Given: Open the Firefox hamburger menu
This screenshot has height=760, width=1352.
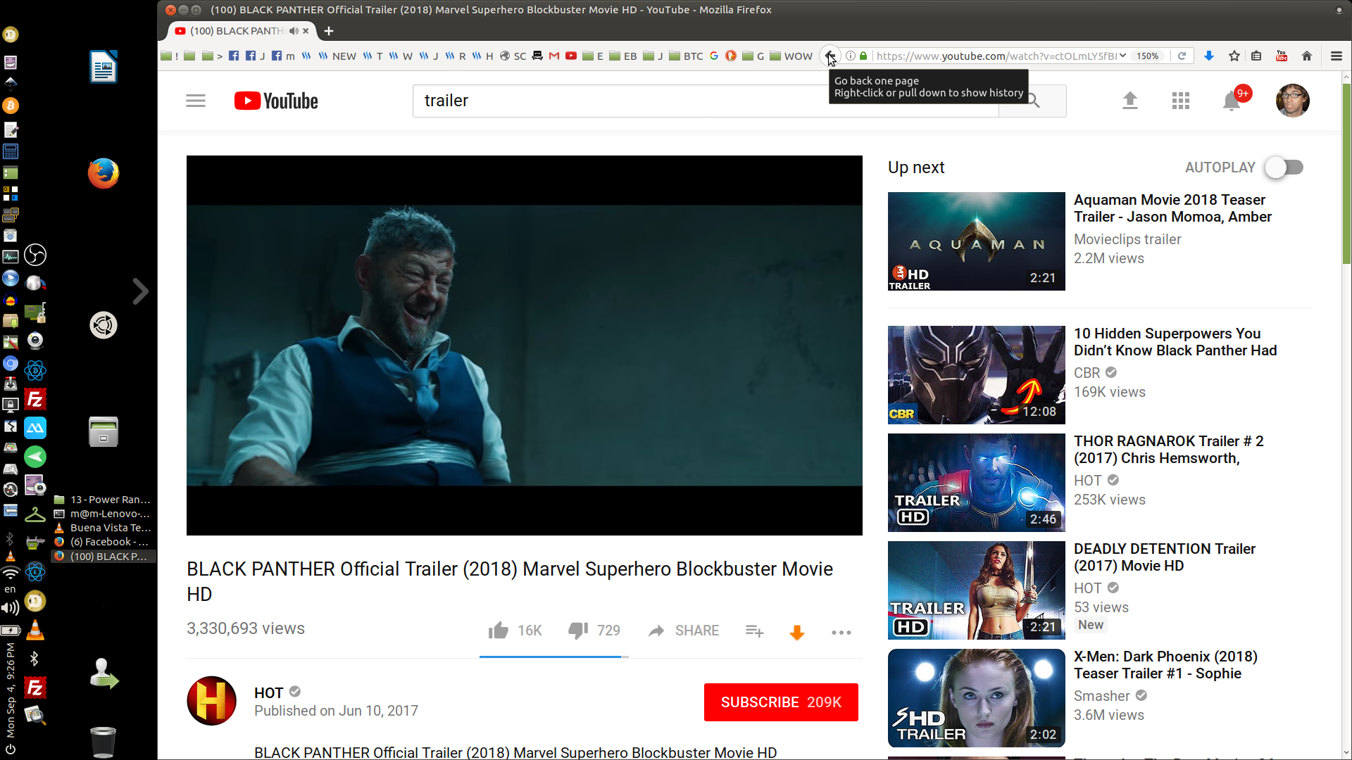Looking at the screenshot, I should [1336, 56].
